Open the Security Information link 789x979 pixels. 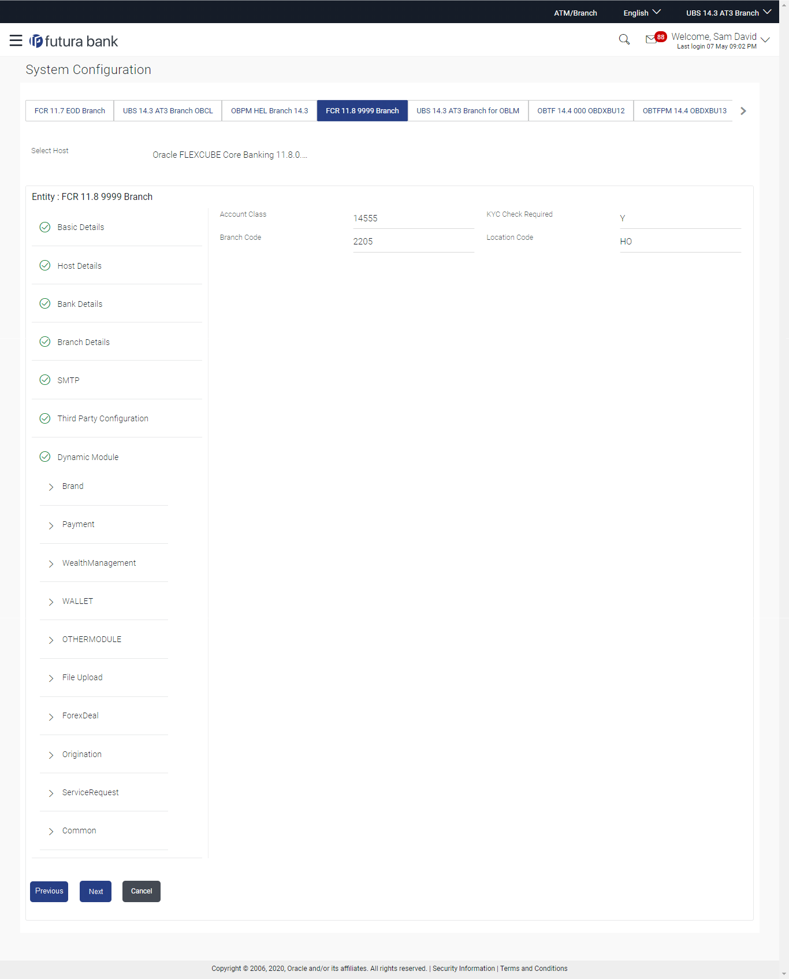click(x=464, y=969)
